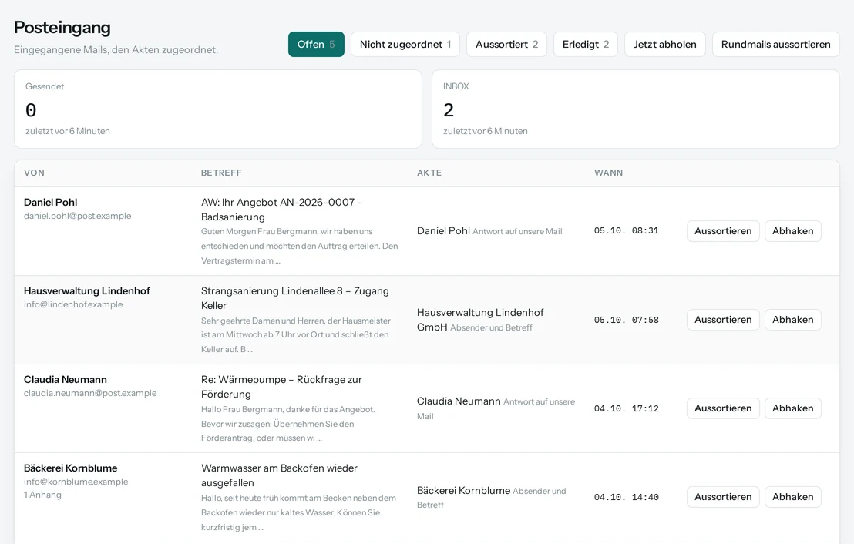This screenshot has width=854, height=544.
Task: Open the Gesendet folder card
Action: tap(218, 109)
